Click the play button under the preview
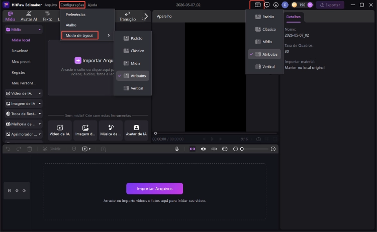This screenshot has width=377, height=232. [x=212, y=139]
